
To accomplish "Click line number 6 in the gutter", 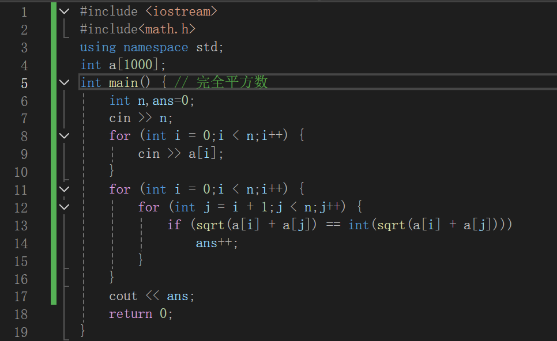I will pyautogui.click(x=24, y=101).
